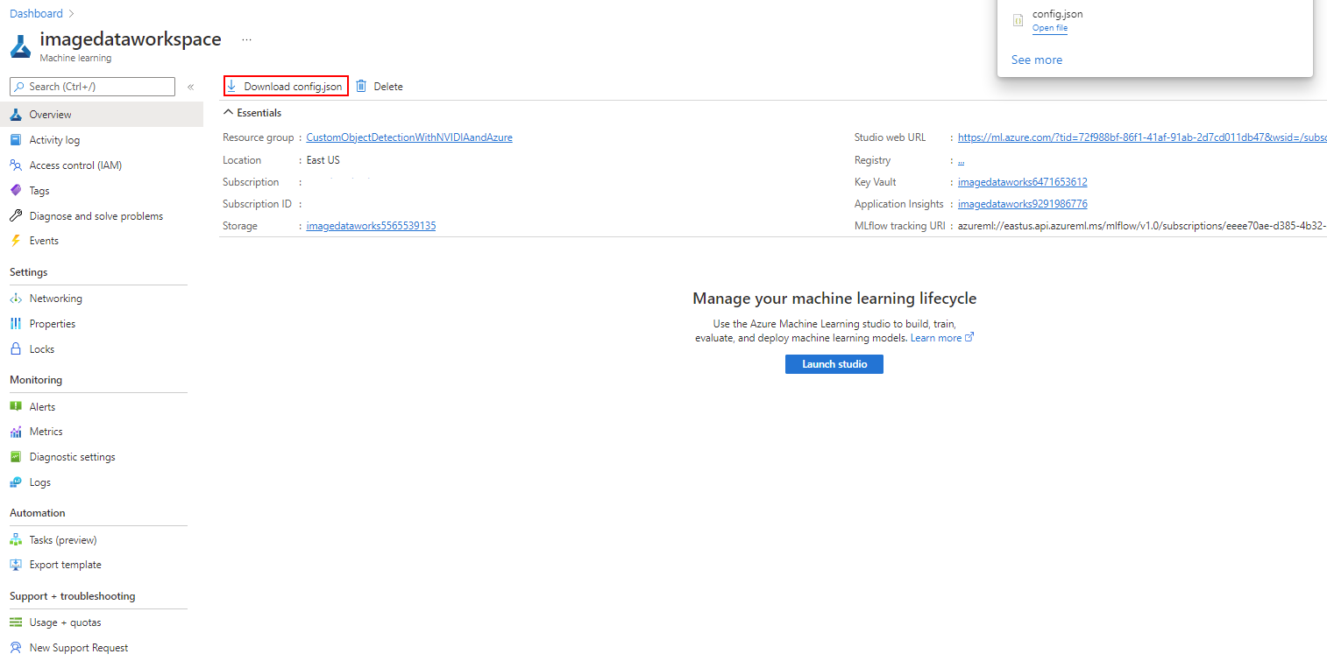Click the Tasks (preview) icon

pyautogui.click(x=15, y=540)
